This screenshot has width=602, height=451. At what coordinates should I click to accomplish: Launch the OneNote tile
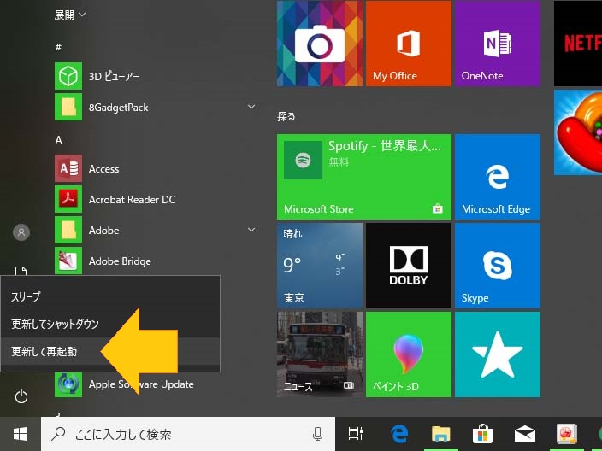pos(498,44)
